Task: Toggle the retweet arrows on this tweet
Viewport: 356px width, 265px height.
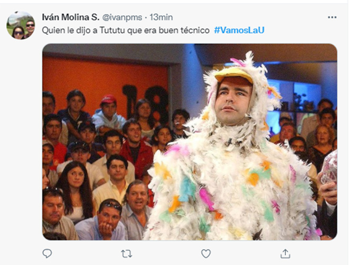Action: click(126, 254)
